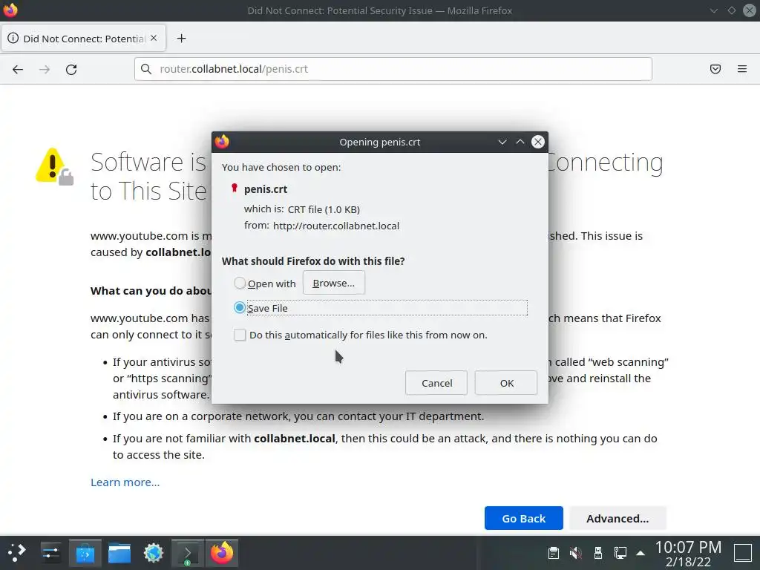Click the show desktop button

[743, 553]
